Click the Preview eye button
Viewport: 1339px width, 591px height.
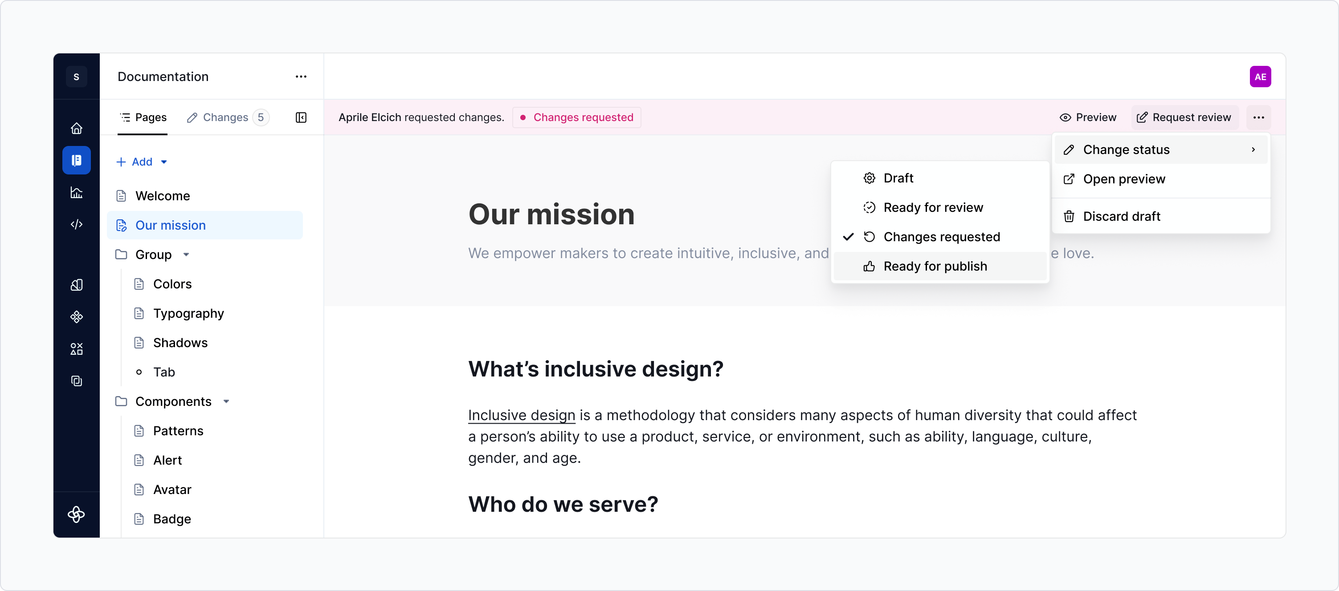pos(1088,117)
